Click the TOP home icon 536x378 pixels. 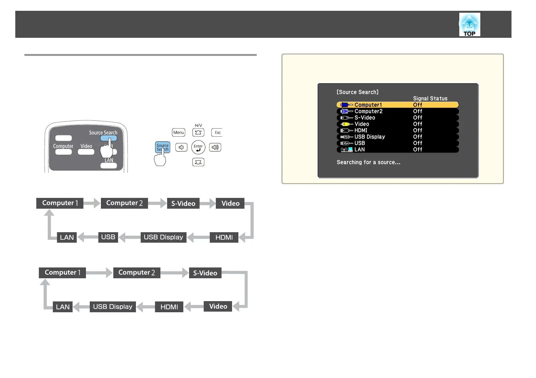[469, 24]
